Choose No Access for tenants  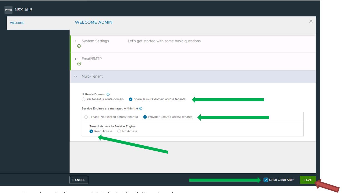pyautogui.click(x=119, y=131)
